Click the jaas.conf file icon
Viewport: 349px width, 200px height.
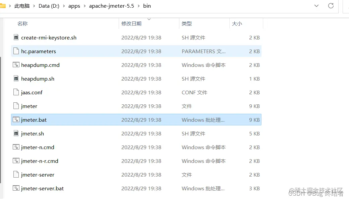[x=16, y=92]
